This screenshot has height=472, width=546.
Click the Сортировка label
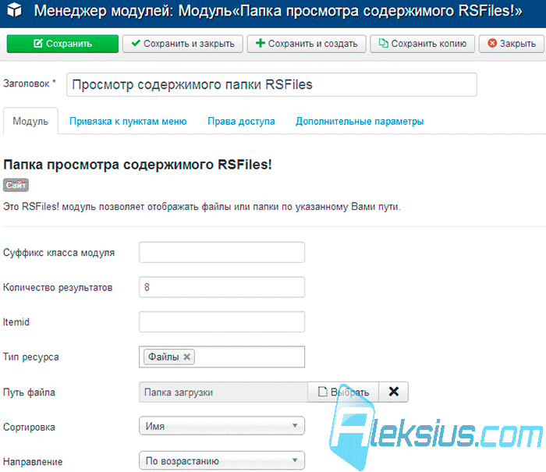pos(30,427)
